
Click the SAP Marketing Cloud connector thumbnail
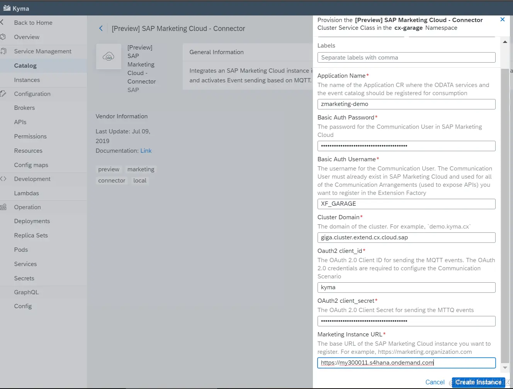click(109, 56)
